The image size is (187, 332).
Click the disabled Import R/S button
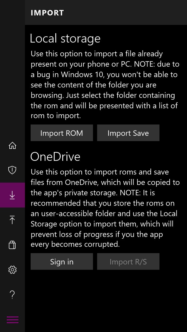coord(128,262)
